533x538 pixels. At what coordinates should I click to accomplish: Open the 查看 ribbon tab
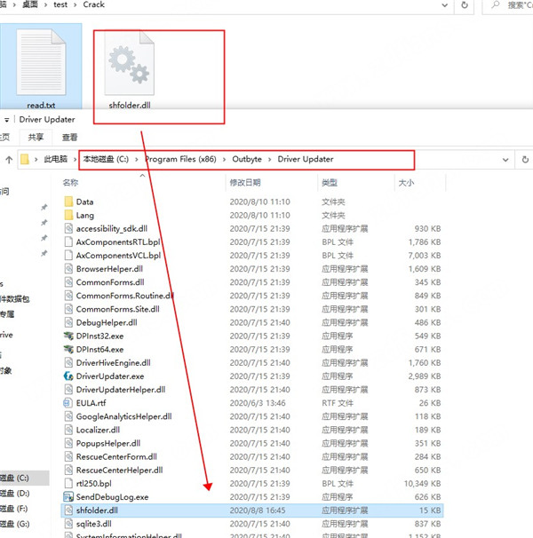click(69, 138)
